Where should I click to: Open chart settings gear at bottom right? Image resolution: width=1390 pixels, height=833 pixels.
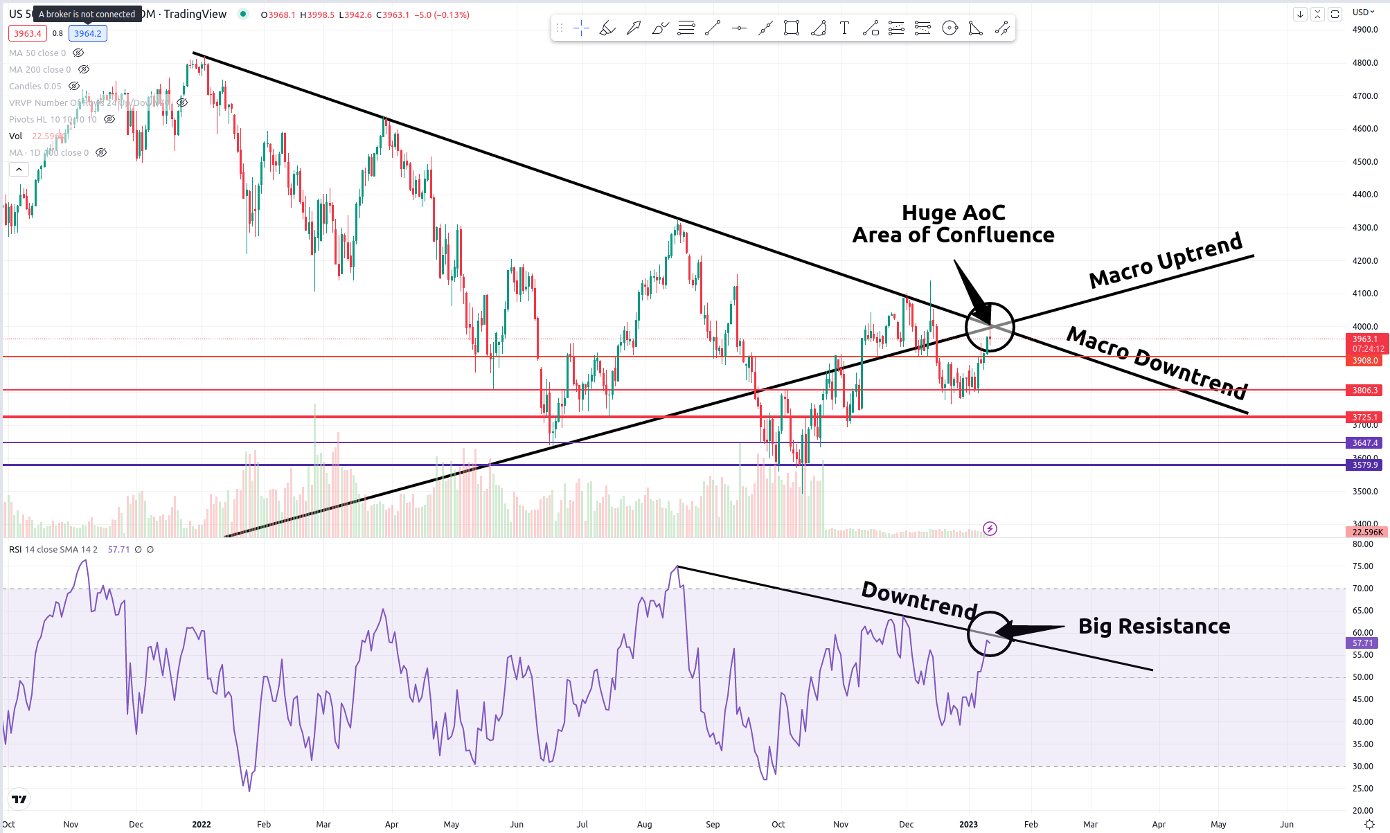[1369, 824]
